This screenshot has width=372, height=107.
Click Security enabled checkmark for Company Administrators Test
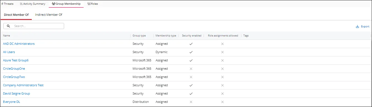click(x=191, y=85)
